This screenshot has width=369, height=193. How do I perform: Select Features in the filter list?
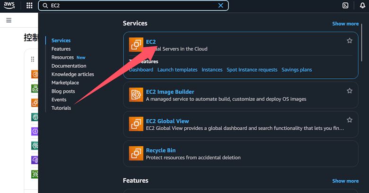(61, 49)
